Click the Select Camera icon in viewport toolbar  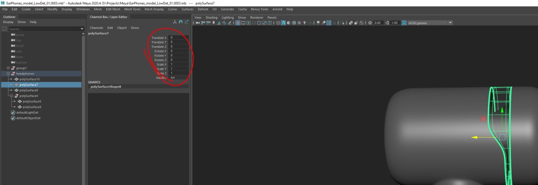198,23
